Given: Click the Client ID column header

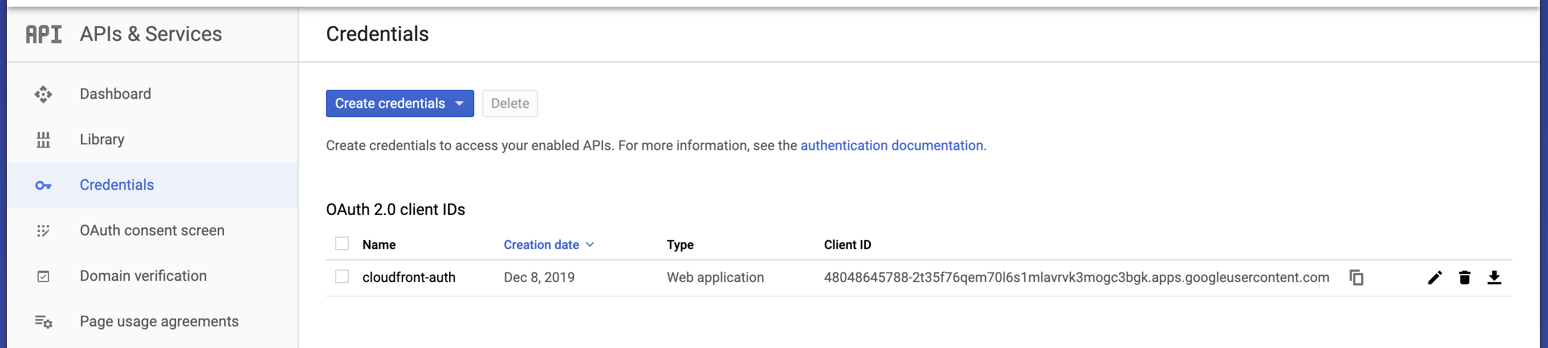Looking at the screenshot, I should coord(848,245).
